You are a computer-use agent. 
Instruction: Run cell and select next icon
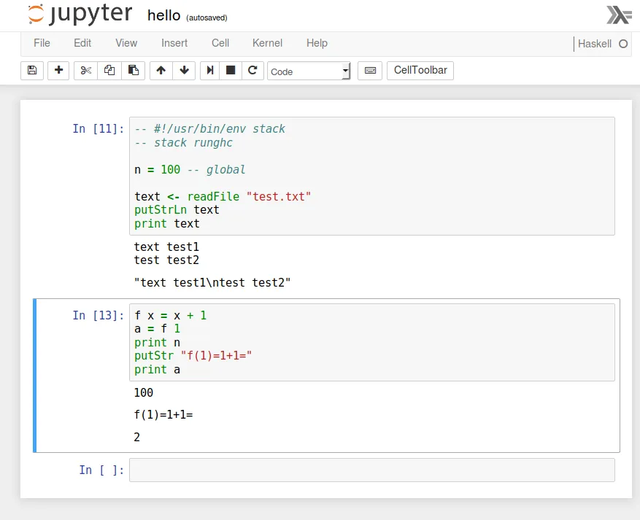(x=209, y=71)
